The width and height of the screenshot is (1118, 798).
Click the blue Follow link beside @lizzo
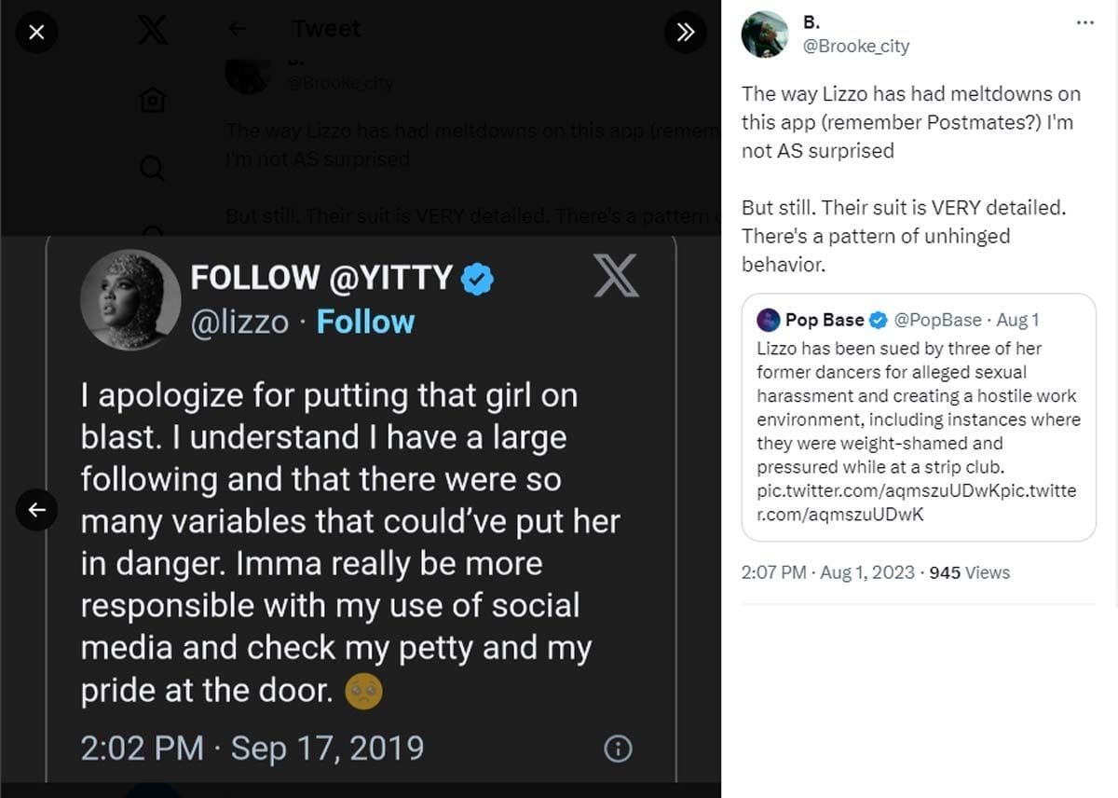coord(365,322)
